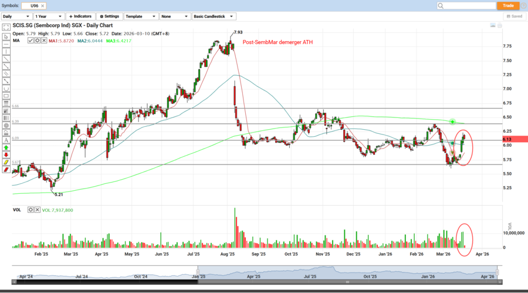528x293 pixels.
Task: Pick the red down arrow marker tool
Action: (6, 154)
